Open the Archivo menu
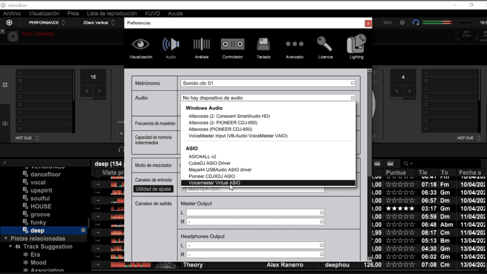This screenshot has width=487, height=274. pyautogui.click(x=12, y=14)
